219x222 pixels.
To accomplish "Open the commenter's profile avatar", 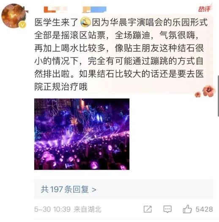I will (14, 16).
